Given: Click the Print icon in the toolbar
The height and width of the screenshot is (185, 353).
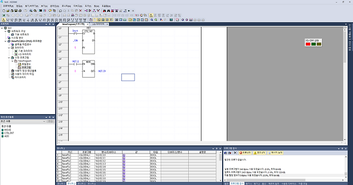Looking at the screenshot, I should 20,10.
